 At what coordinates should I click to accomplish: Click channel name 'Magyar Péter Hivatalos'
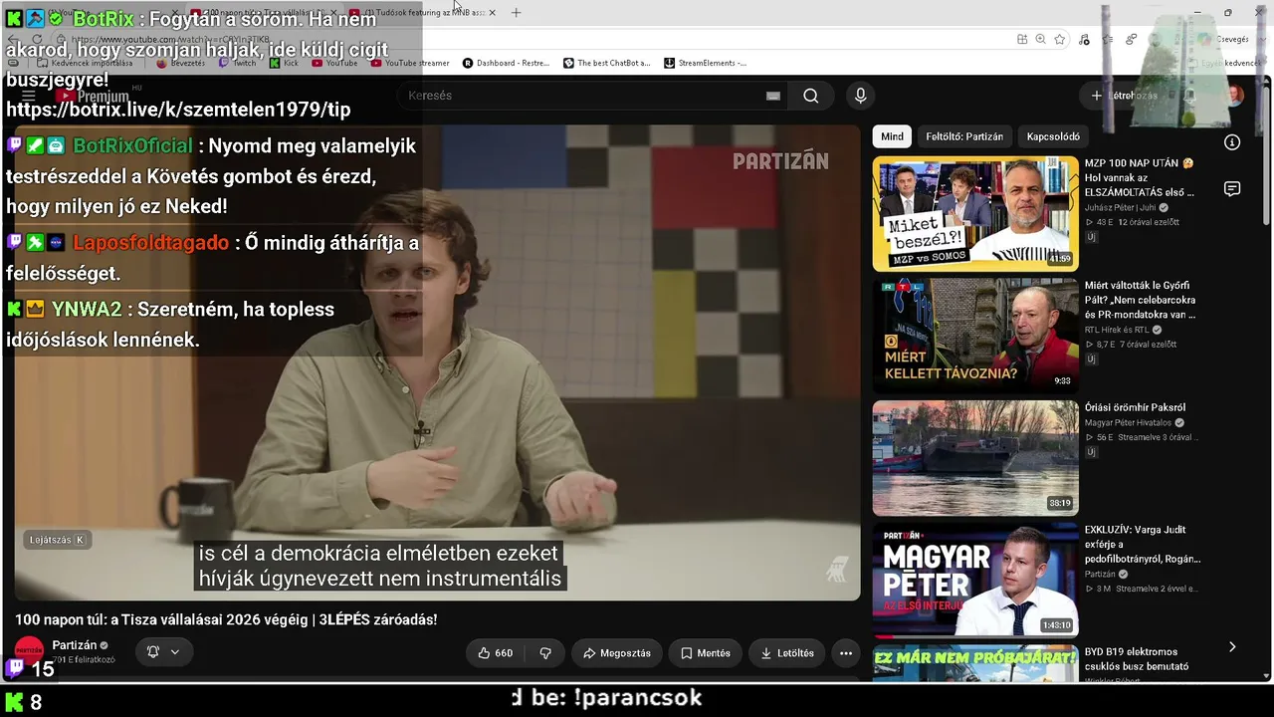click(1129, 422)
